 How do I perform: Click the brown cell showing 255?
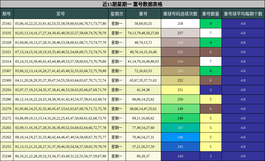pyautogui.click(x=180, y=52)
